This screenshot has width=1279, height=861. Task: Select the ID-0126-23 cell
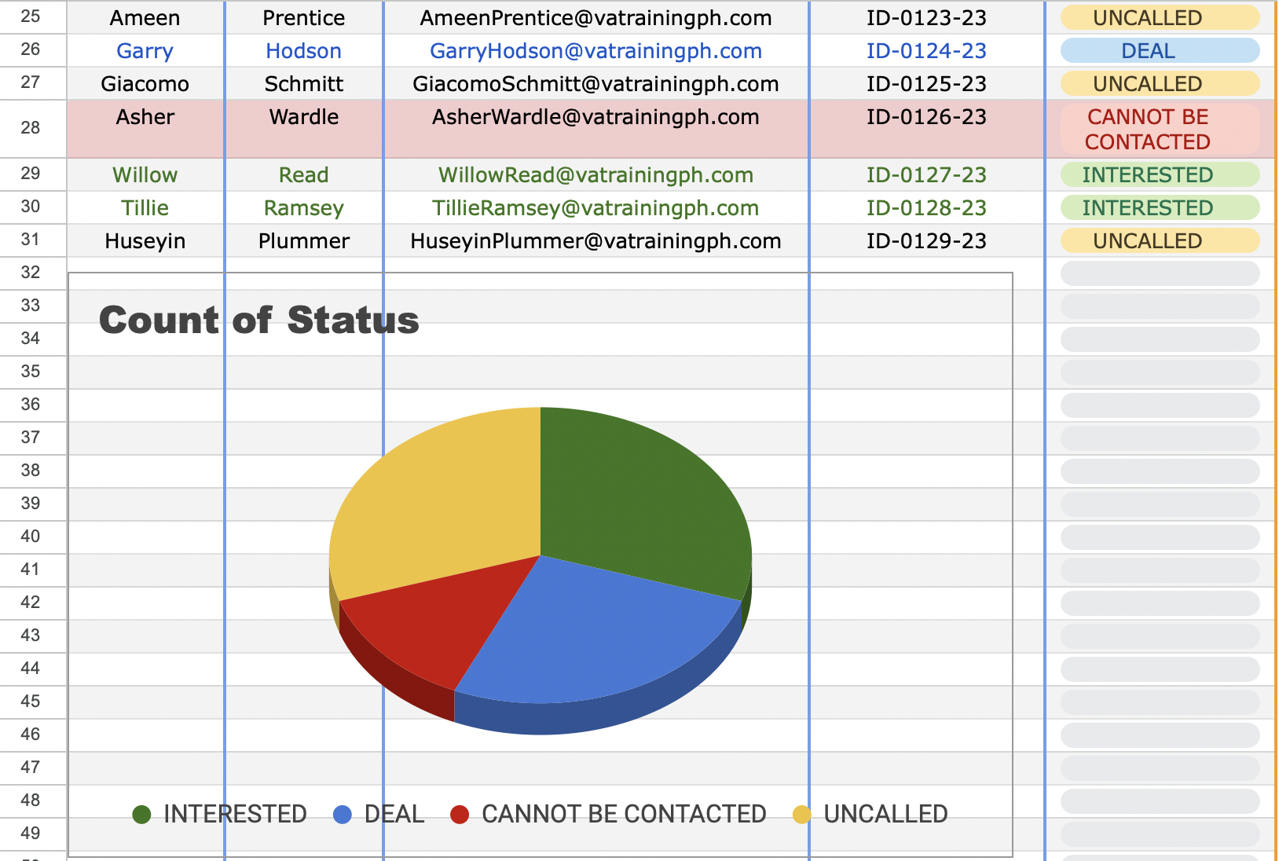(927, 129)
